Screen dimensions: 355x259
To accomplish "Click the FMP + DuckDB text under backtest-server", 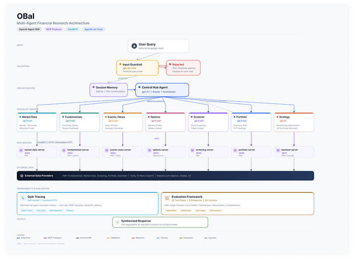I will (x=288, y=156).
